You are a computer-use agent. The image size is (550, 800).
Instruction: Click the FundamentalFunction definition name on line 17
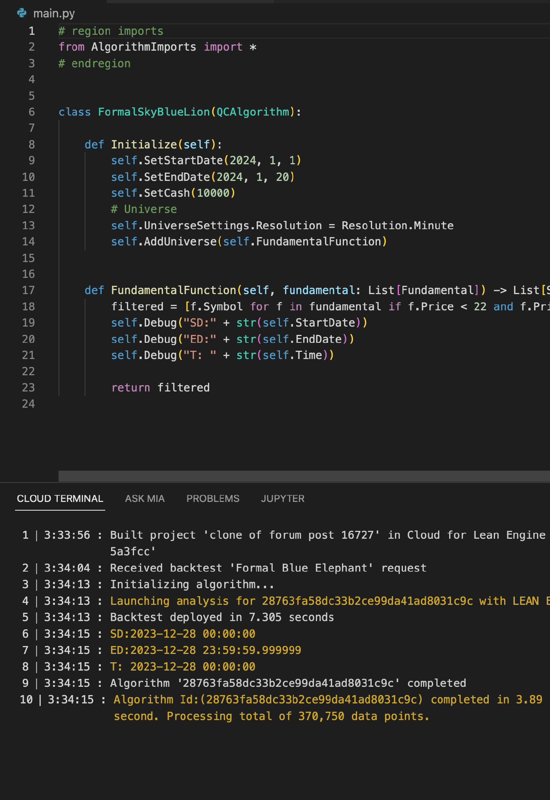tap(174, 290)
